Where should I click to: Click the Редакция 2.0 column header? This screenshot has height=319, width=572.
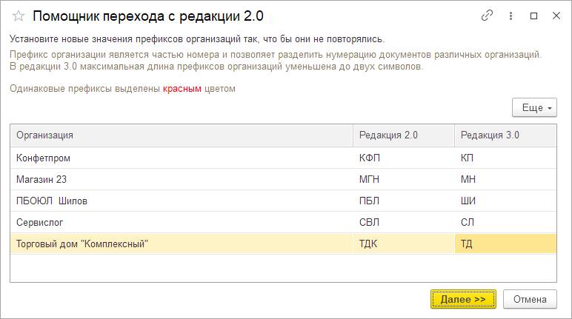pyautogui.click(x=403, y=135)
